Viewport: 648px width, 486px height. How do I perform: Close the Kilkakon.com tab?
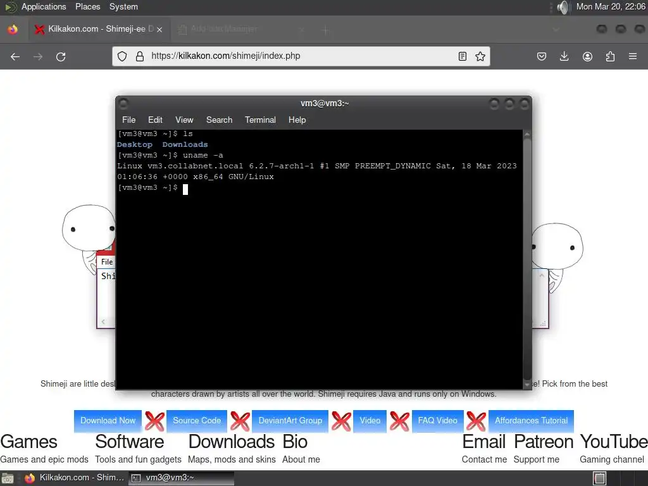pyautogui.click(x=159, y=29)
